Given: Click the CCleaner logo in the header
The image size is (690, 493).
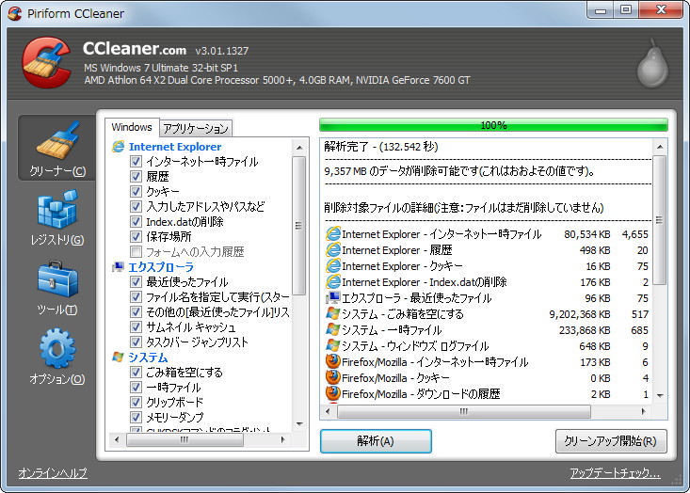Looking at the screenshot, I should point(47,62).
